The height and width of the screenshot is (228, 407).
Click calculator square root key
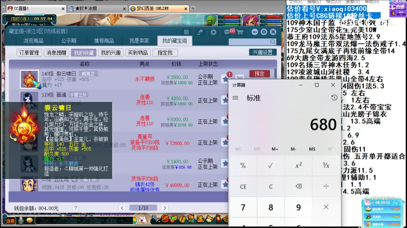(271, 165)
